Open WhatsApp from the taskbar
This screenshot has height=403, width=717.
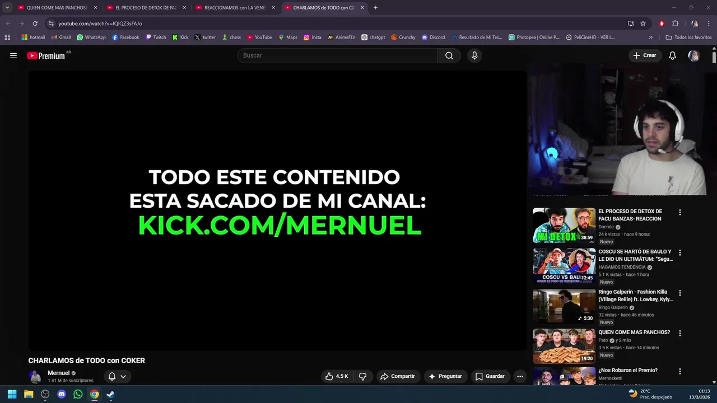(78, 394)
